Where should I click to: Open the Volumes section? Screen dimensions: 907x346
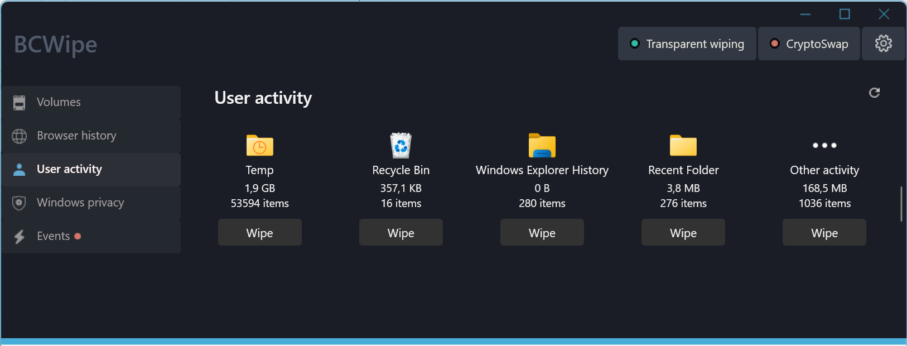tap(91, 102)
